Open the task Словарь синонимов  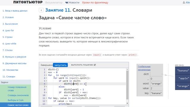[x=18, y=95]
